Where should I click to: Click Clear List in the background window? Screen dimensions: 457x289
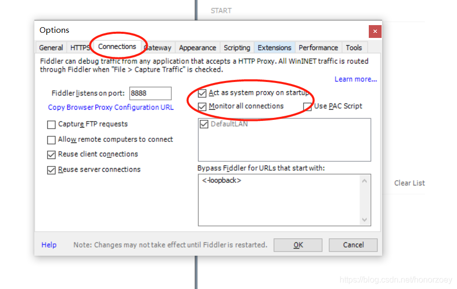(x=409, y=183)
